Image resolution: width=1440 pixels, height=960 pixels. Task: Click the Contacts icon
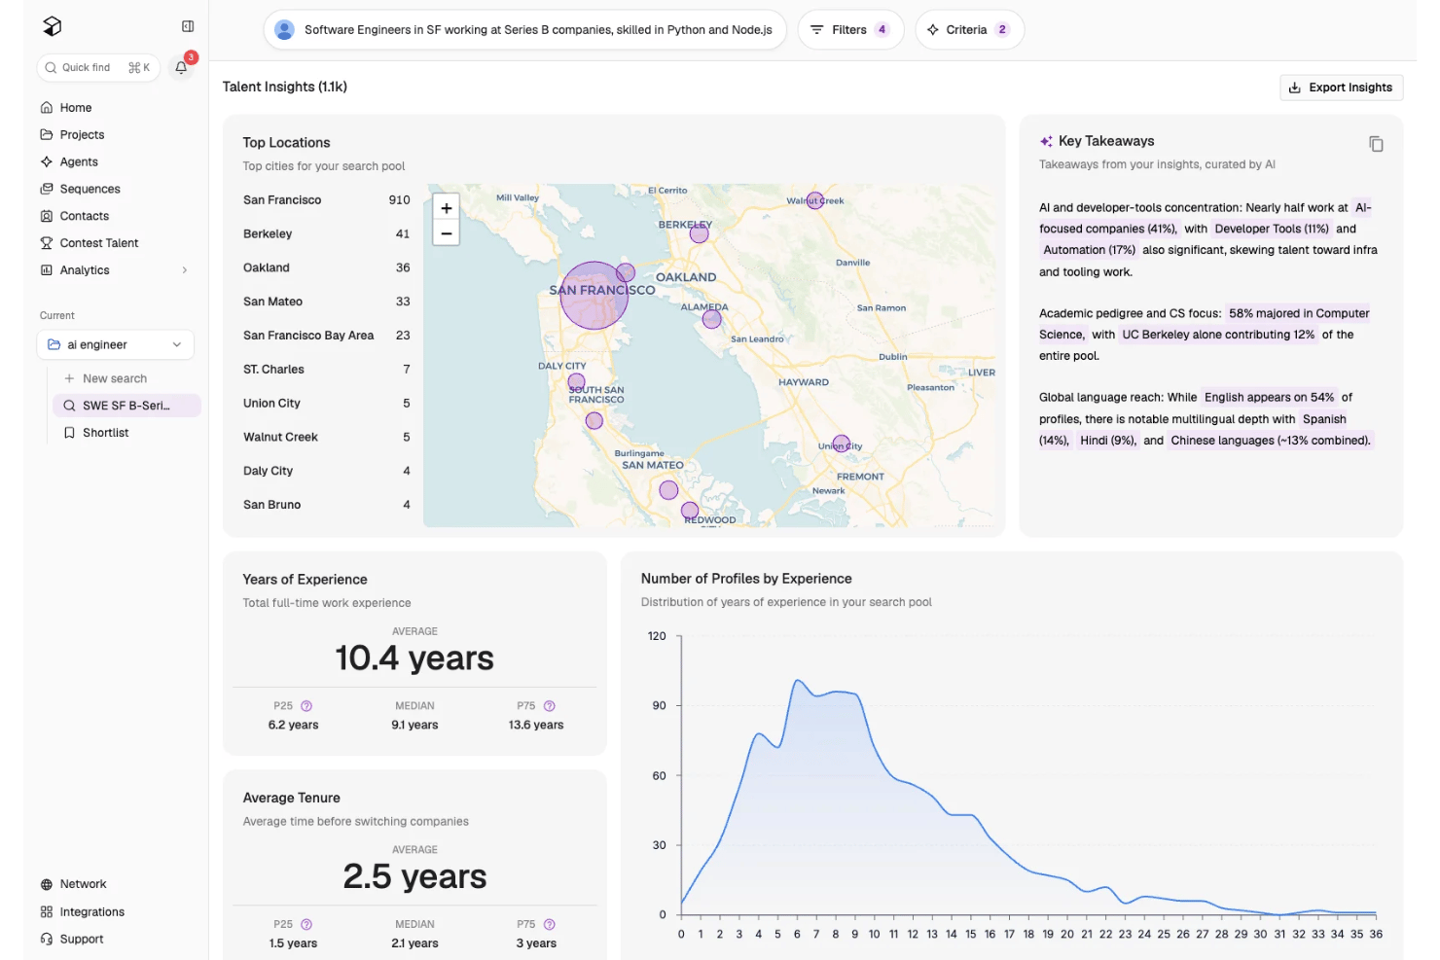point(47,216)
